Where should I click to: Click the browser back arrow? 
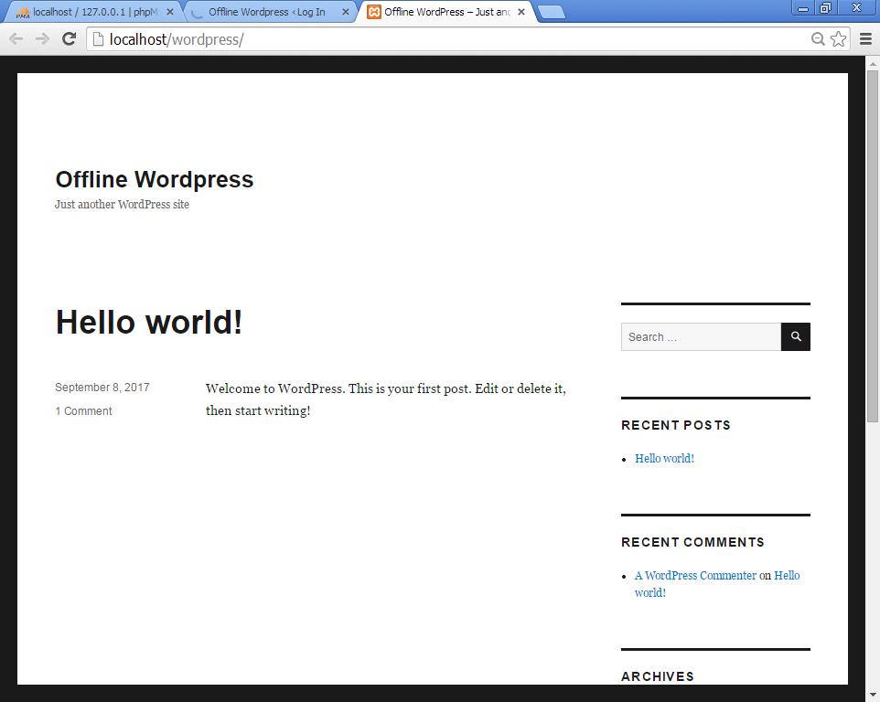coord(16,38)
